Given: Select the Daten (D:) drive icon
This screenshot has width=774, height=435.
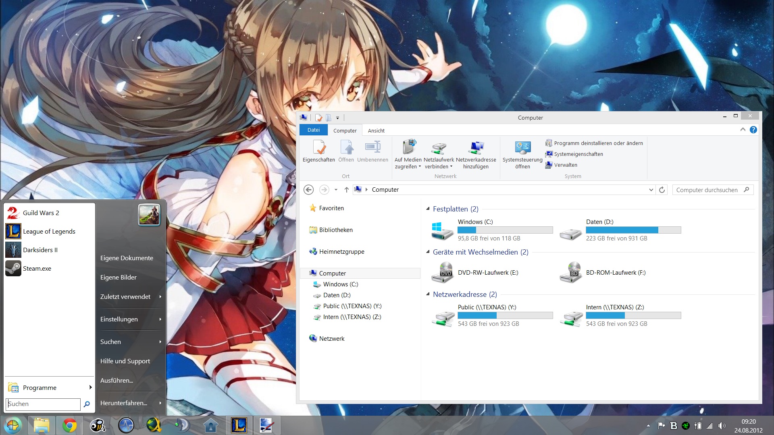Looking at the screenshot, I should pyautogui.click(x=570, y=234).
